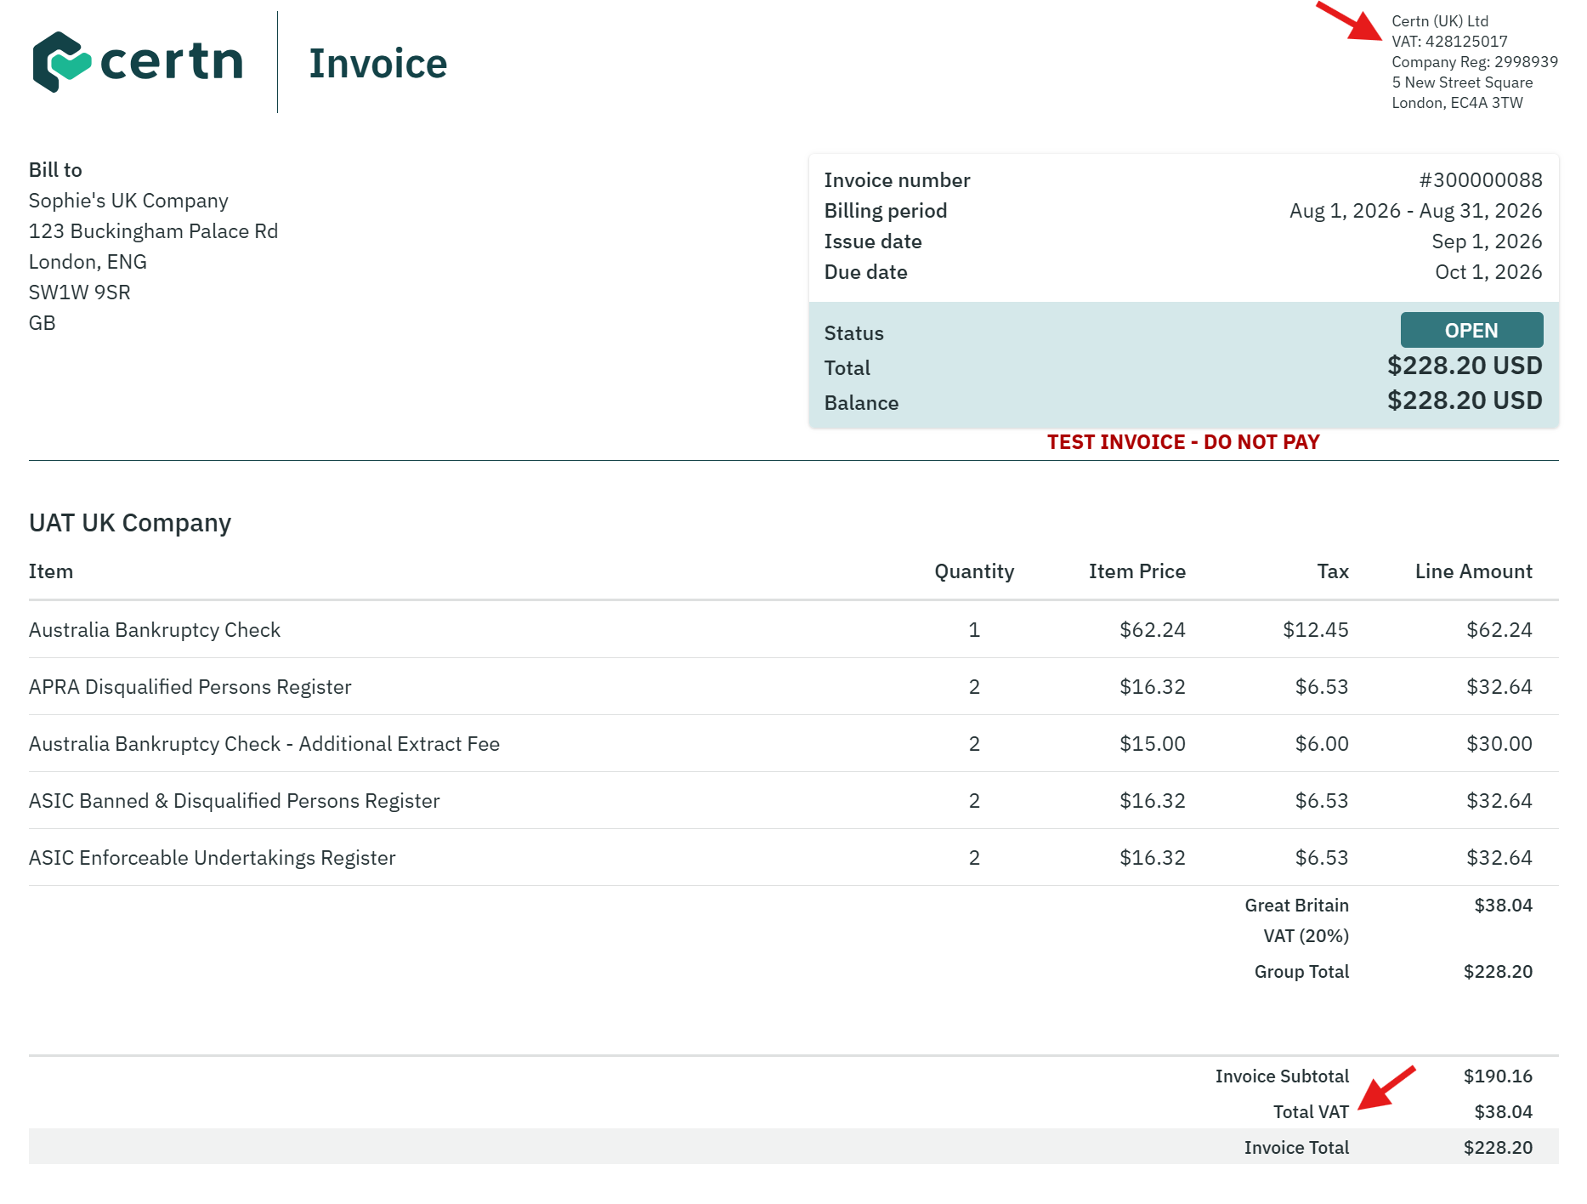This screenshot has width=1587, height=1204.
Task: Select postcode SW1W 9SR
Action: [80, 292]
